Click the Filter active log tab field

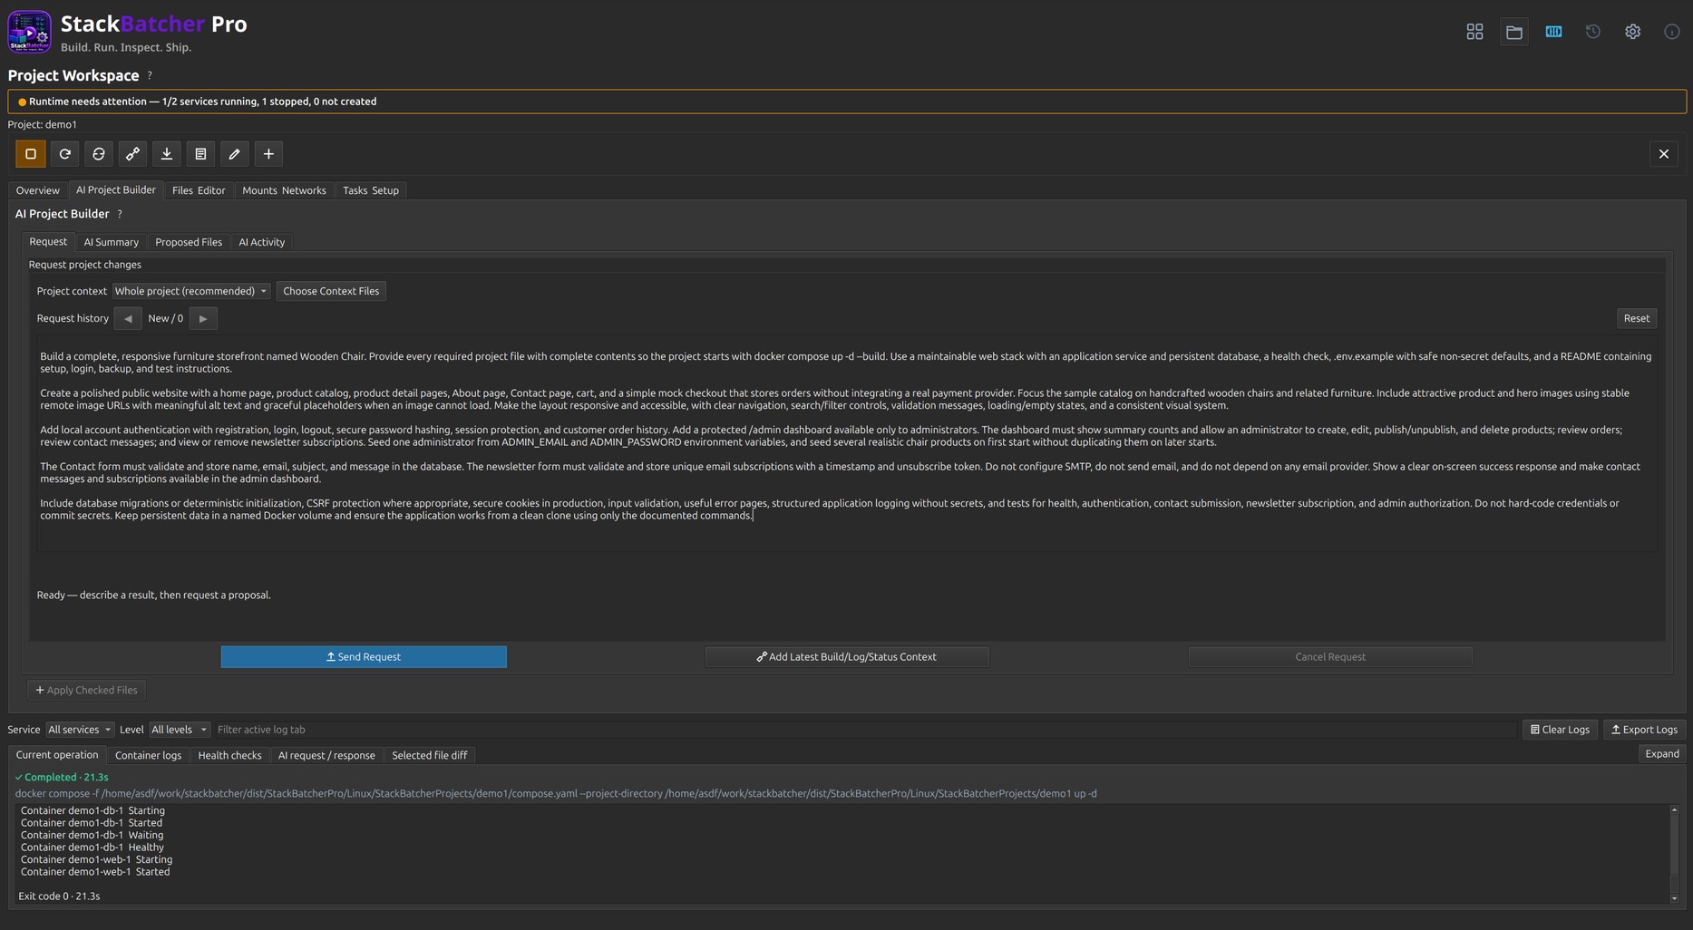(x=865, y=730)
